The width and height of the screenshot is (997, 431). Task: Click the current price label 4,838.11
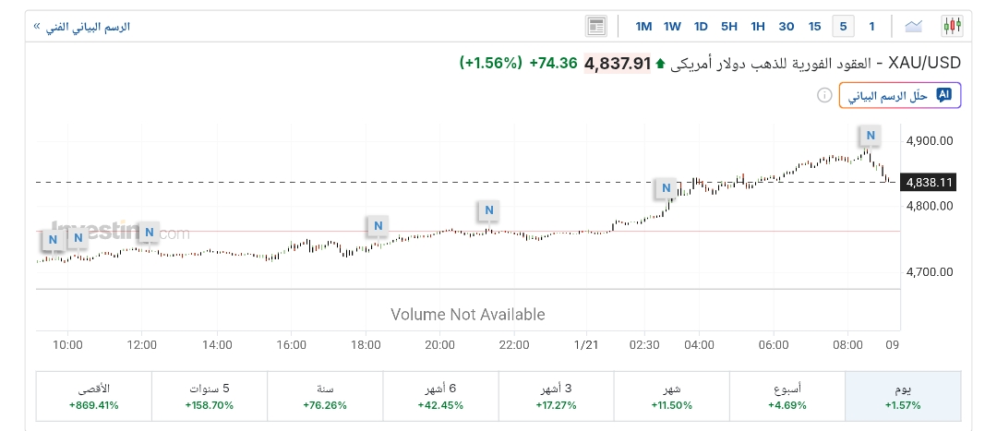(931, 183)
